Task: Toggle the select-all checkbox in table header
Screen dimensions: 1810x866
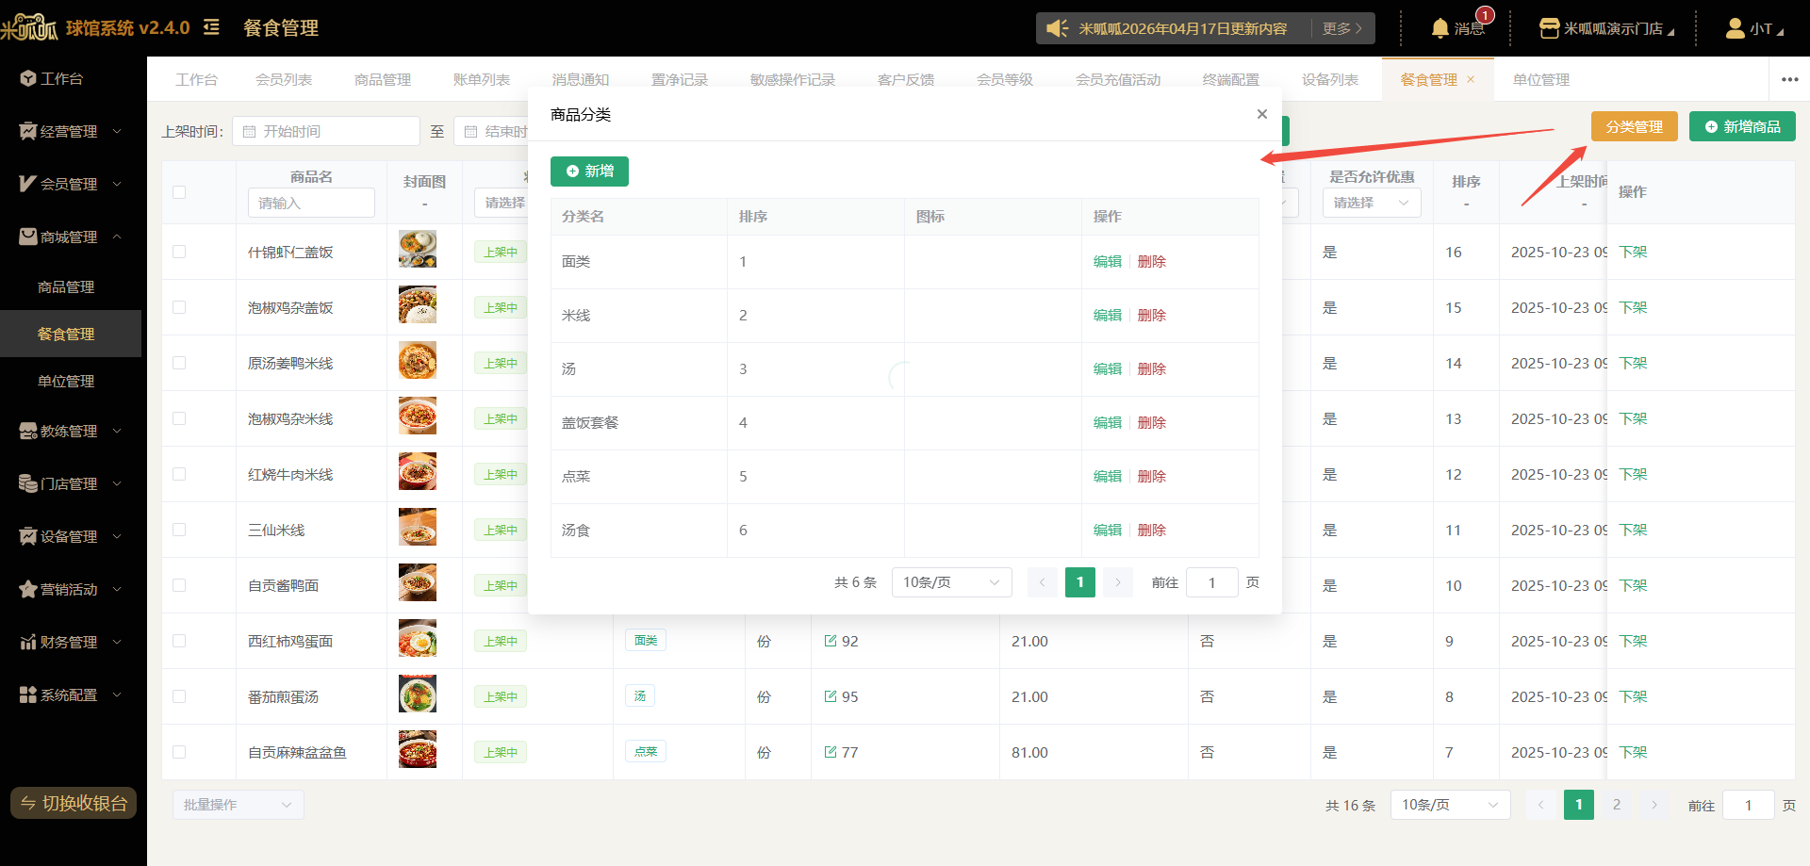Action: pyautogui.click(x=179, y=192)
